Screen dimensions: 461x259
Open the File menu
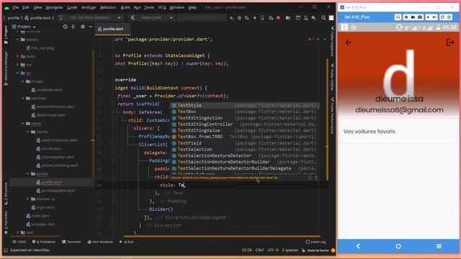tap(16, 7)
